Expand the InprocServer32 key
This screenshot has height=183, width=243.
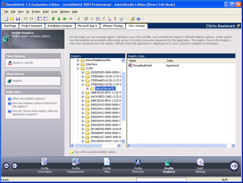(x=88, y=88)
